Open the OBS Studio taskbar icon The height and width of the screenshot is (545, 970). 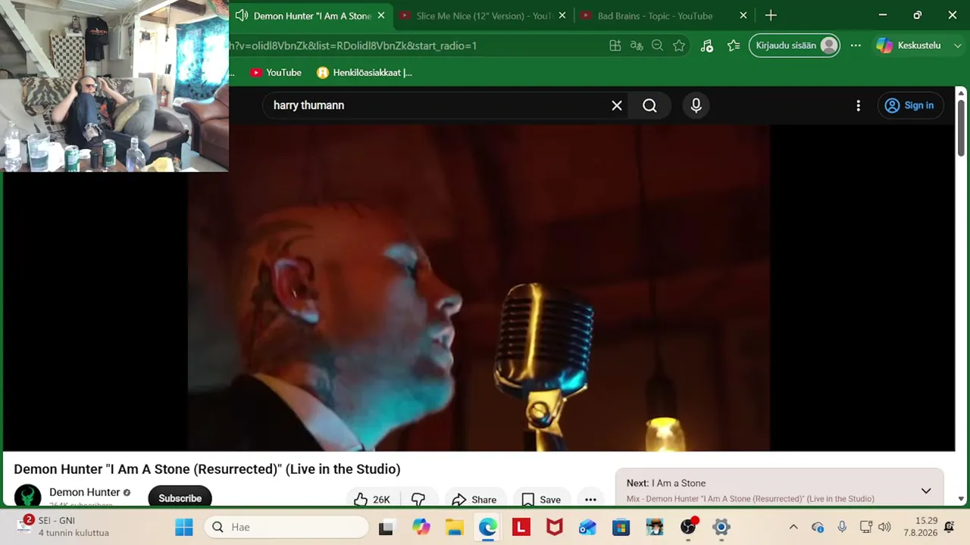click(x=688, y=527)
